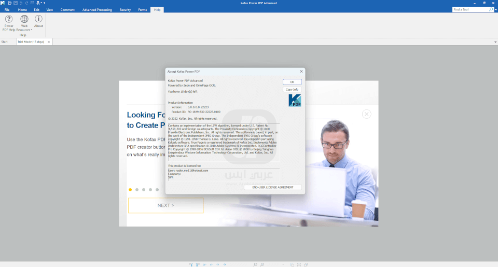Screen dimensions: 498x267
Task: Click the touch mode hand icon
Action: [x=38, y=3]
